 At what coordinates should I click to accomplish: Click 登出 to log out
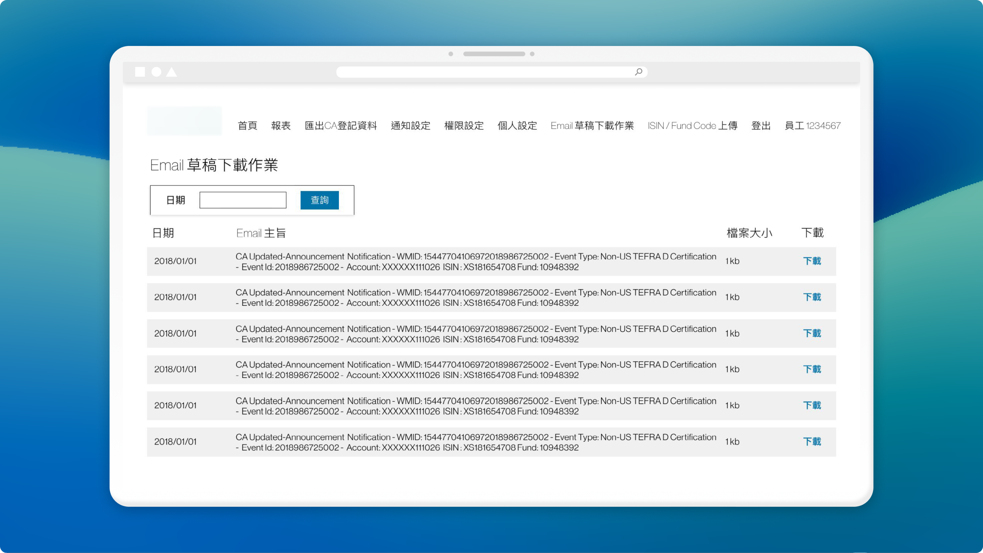pyautogui.click(x=761, y=126)
